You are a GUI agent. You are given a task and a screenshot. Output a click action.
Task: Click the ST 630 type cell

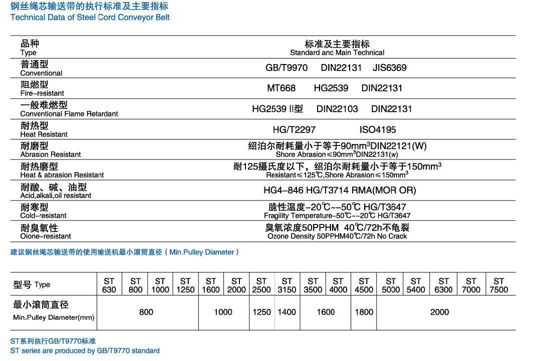pyautogui.click(x=109, y=285)
